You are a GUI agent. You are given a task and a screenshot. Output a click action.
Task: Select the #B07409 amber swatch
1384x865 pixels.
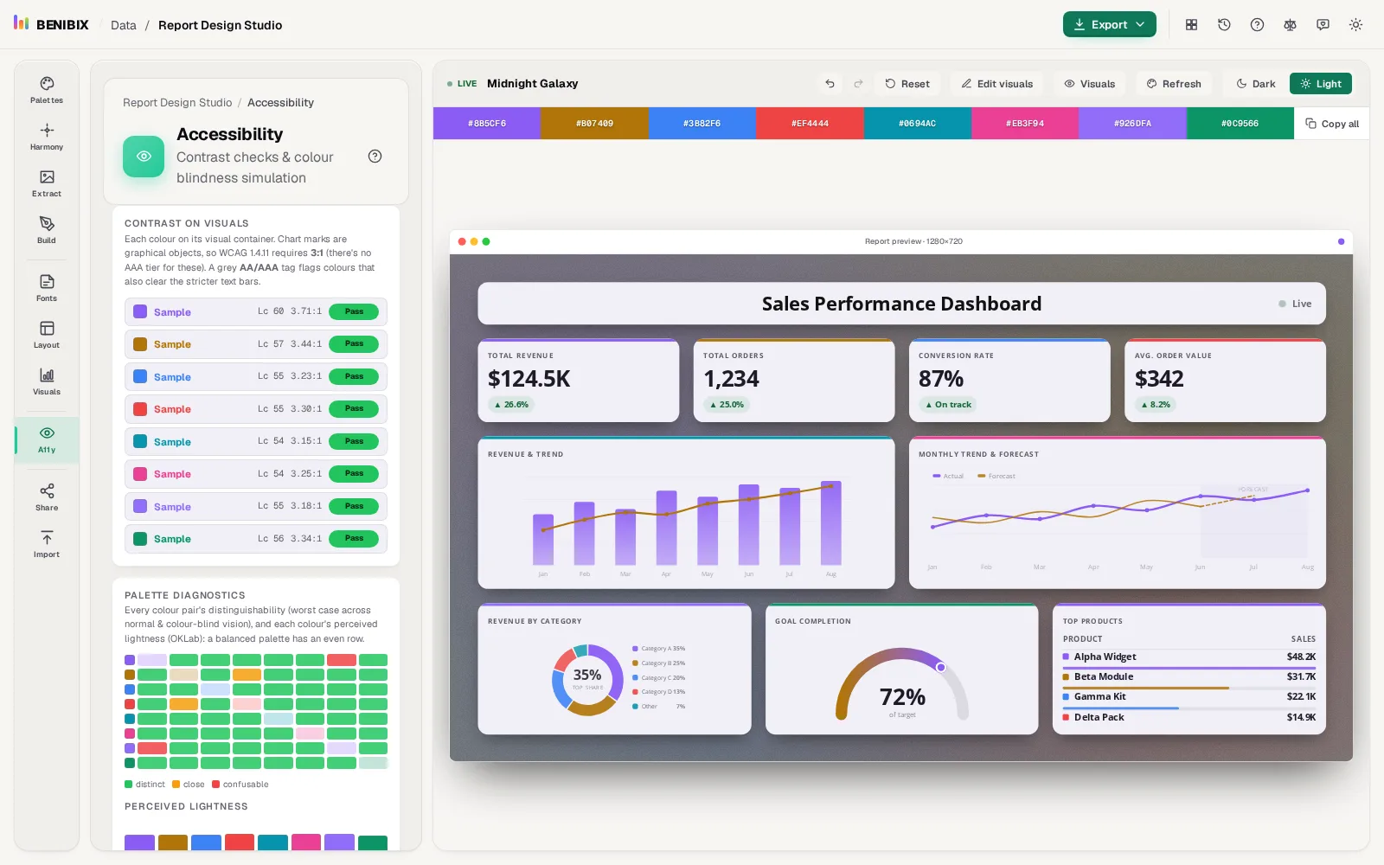point(594,124)
